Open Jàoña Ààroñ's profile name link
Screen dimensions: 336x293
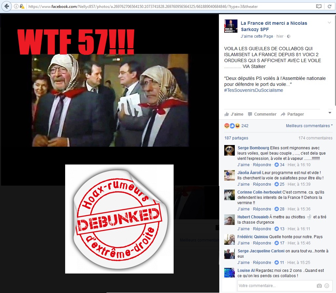[x=249, y=172]
